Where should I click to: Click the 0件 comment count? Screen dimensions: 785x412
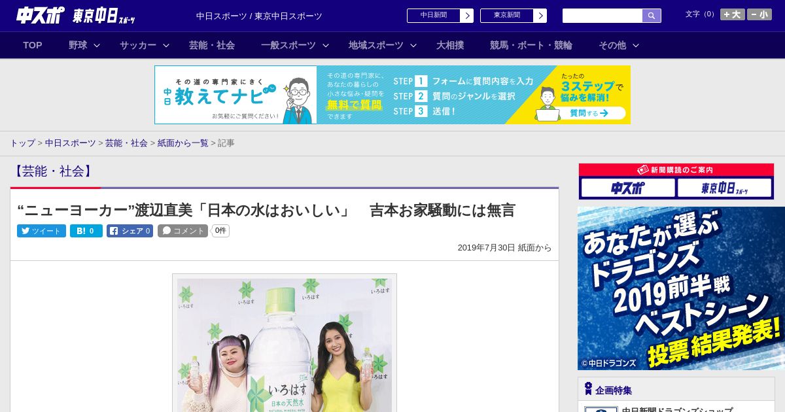tap(220, 231)
